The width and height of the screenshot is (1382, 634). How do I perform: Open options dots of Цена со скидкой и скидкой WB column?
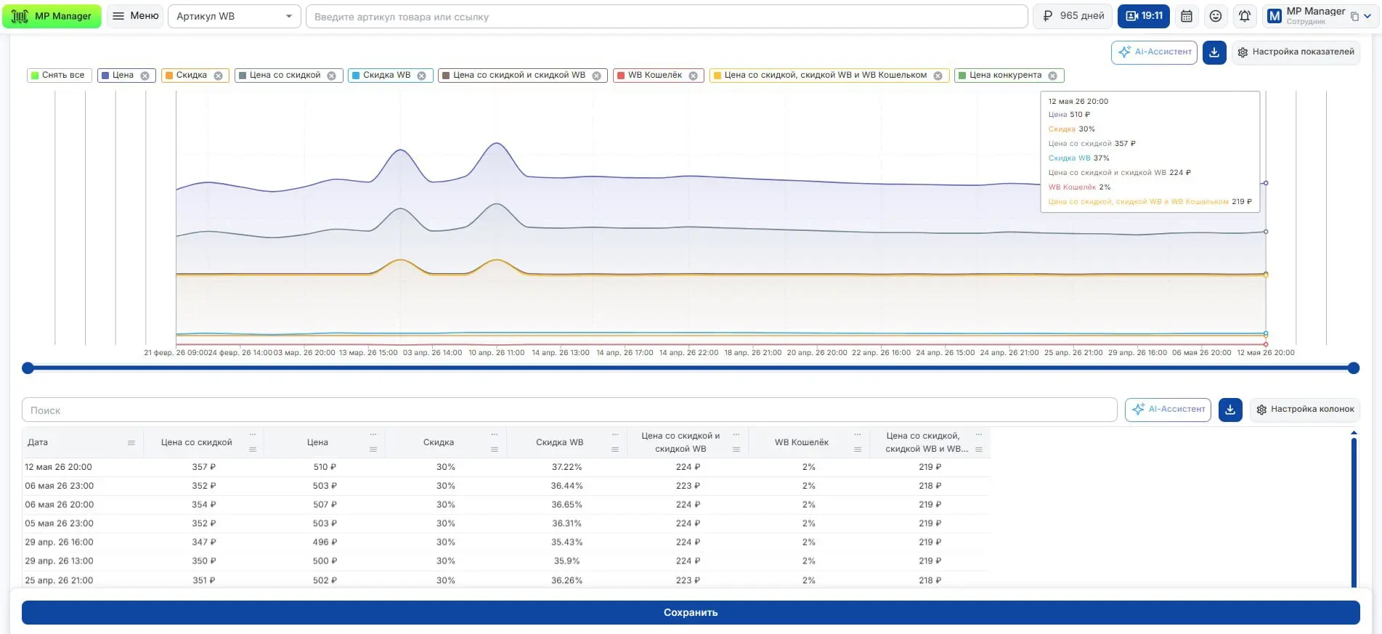tap(736, 434)
